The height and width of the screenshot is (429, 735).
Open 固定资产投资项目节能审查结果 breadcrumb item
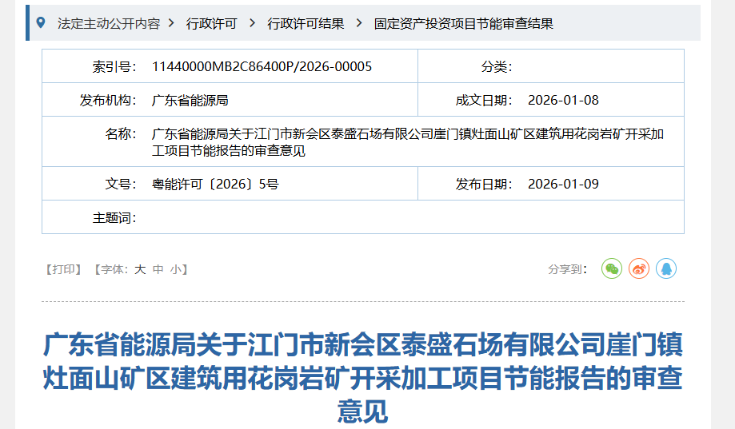point(463,24)
